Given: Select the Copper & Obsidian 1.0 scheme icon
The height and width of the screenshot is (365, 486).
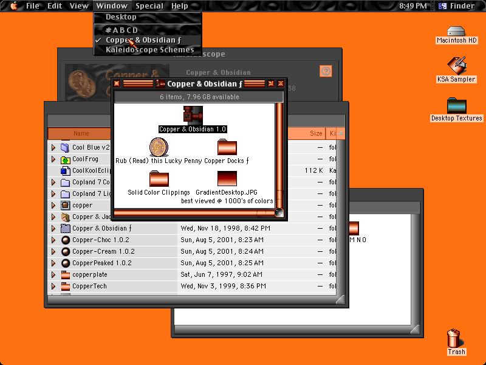Looking at the screenshot, I should [193, 115].
